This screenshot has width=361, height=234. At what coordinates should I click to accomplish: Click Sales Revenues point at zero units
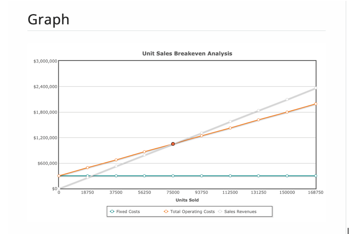pyautogui.click(x=59, y=189)
